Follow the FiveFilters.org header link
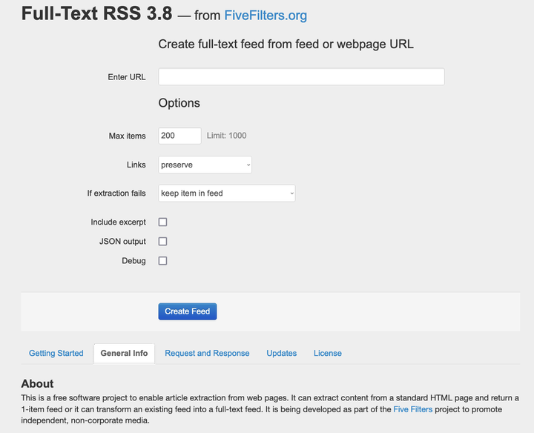Screen dimensions: 534x433 (x=266, y=16)
